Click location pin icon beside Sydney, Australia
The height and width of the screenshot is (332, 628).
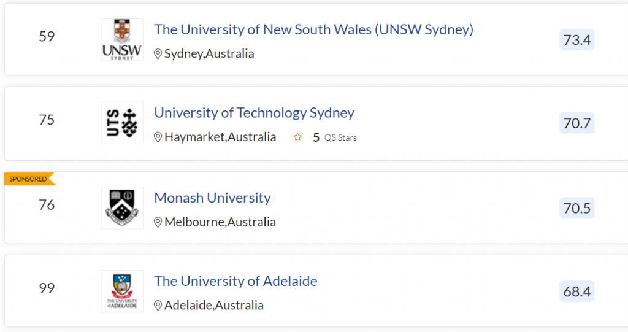coord(158,54)
